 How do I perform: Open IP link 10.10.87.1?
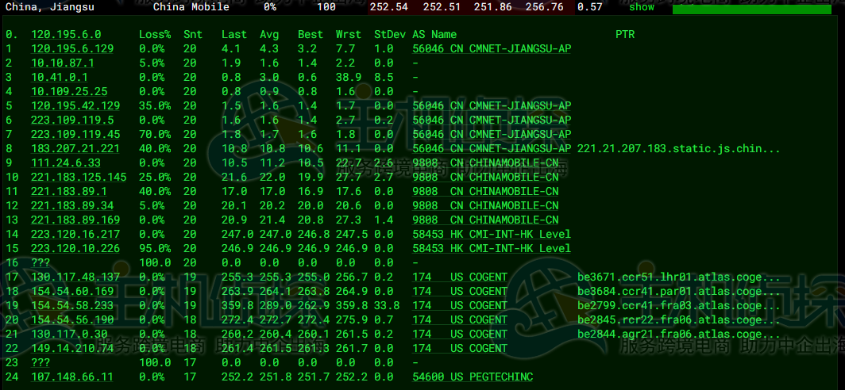(x=63, y=63)
